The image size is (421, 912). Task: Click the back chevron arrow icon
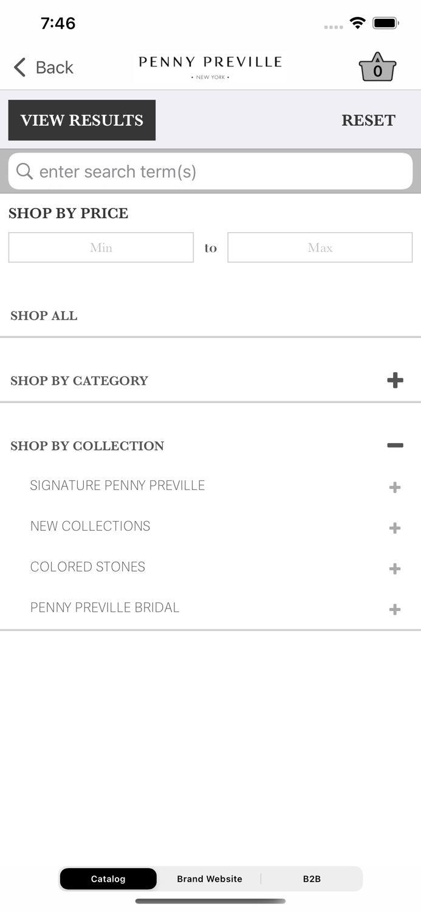coord(18,67)
